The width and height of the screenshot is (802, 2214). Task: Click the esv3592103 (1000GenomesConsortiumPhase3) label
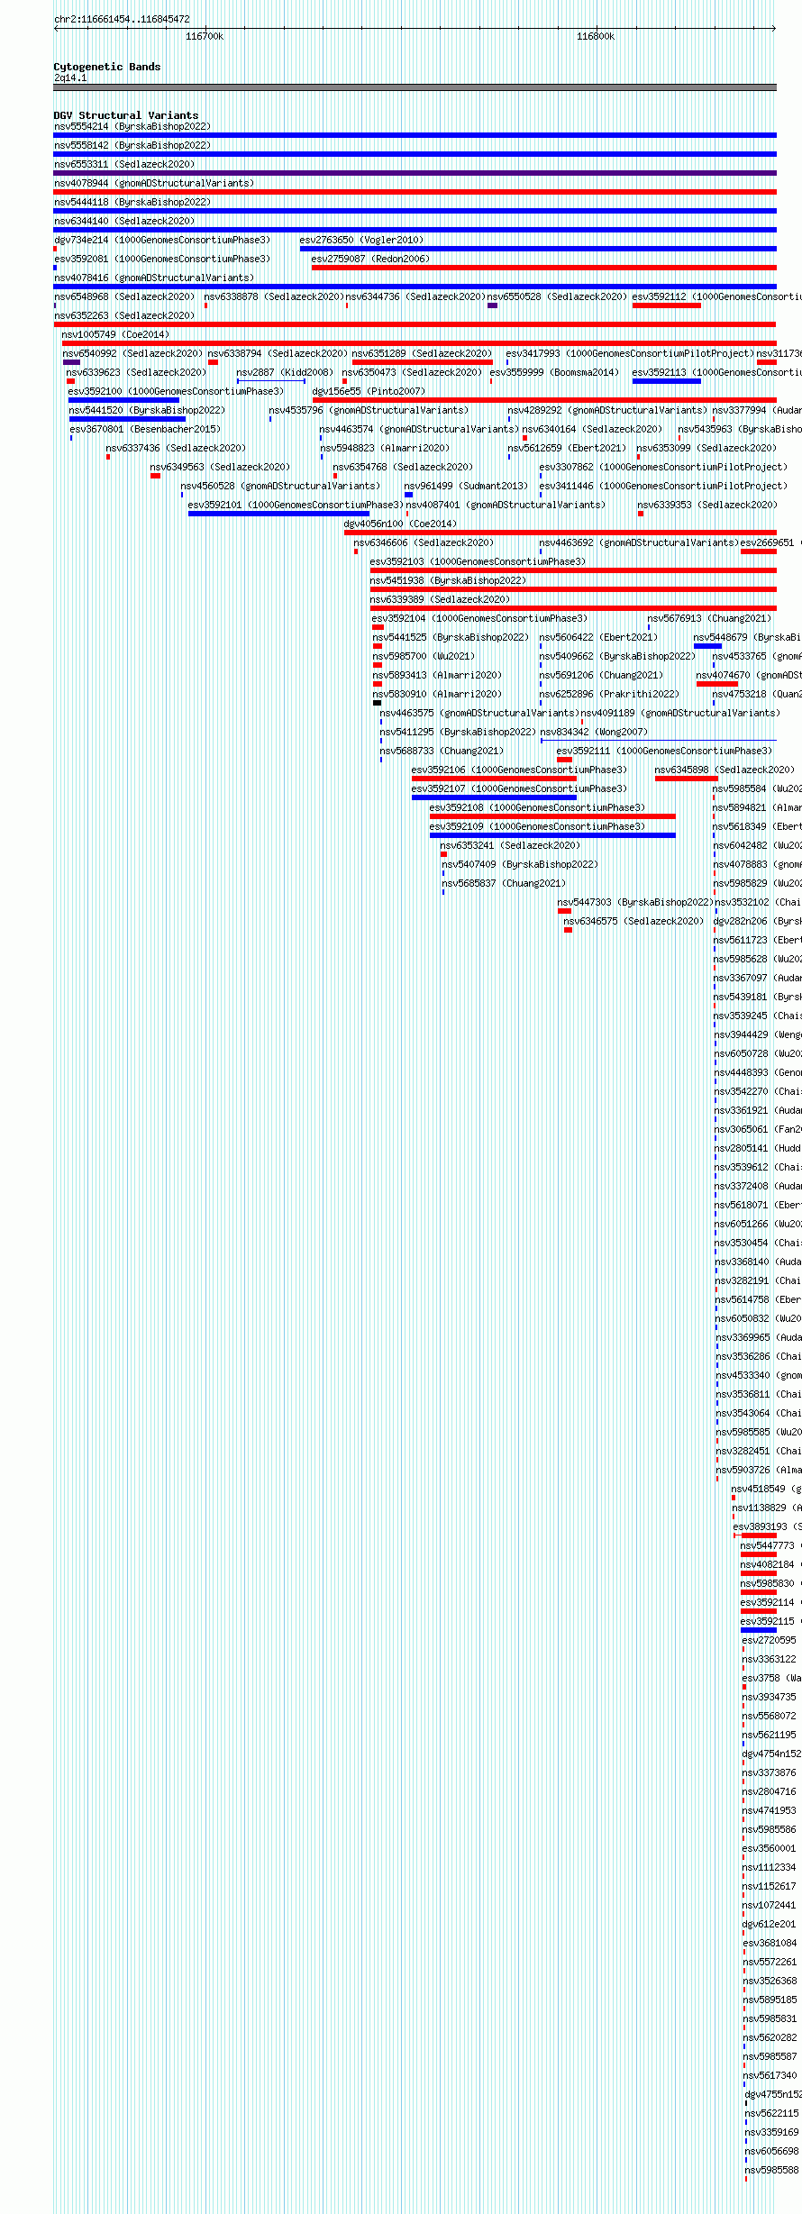click(x=478, y=562)
